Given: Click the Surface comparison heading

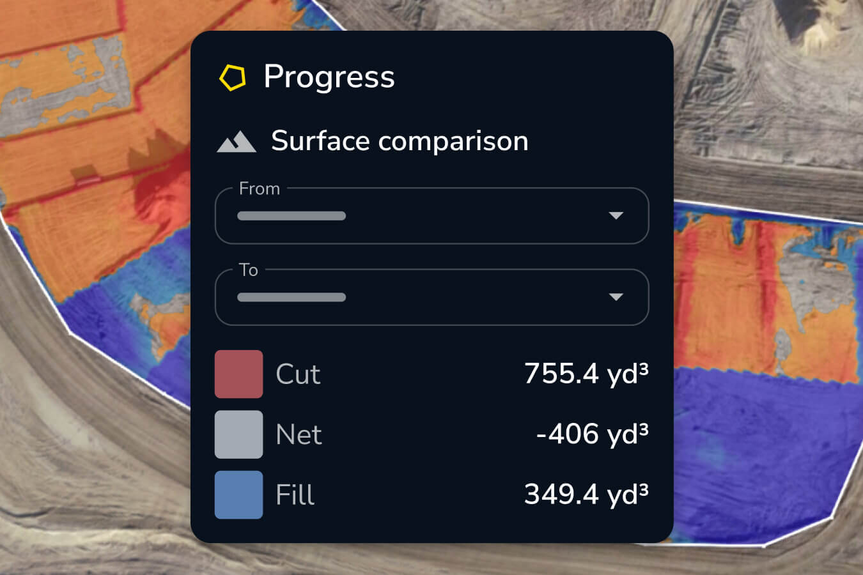Looking at the screenshot, I should 401,141.
